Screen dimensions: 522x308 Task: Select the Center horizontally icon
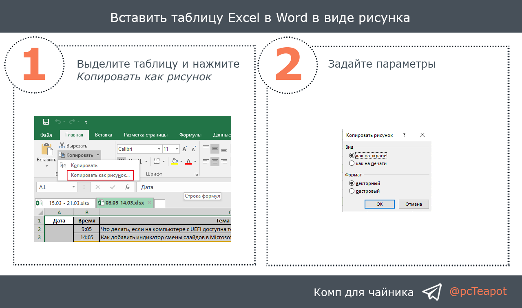click(x=215, y=161)
